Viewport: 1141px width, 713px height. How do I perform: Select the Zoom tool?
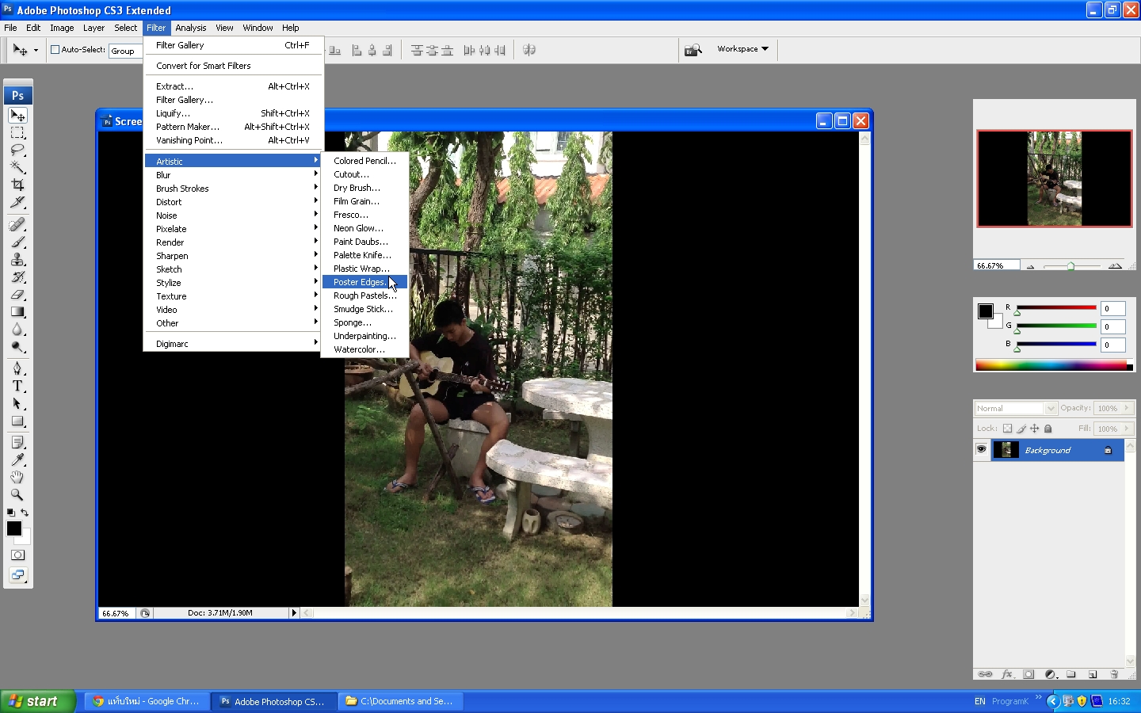tap(17, 494)
